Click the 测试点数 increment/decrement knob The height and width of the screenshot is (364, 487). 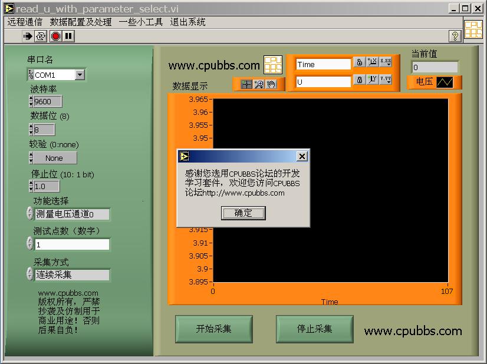point(29,243)
